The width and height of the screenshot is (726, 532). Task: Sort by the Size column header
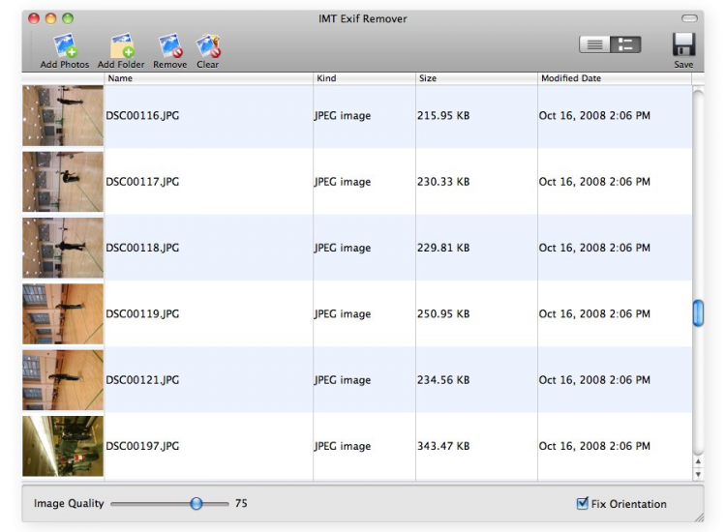[476, 78]
